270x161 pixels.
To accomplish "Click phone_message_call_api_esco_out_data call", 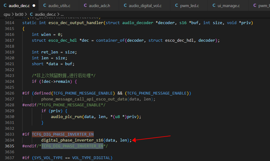I will [x=84, y=99].
